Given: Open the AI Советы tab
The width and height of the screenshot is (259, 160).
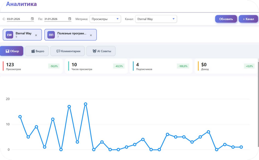Looking at the screenshot, I should (101, 51).
